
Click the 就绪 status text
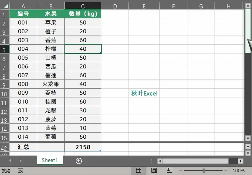[x=6, y=170]
